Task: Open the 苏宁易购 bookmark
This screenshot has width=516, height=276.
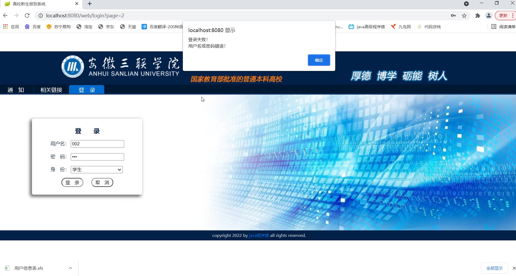Action: (x=59, y=27)
